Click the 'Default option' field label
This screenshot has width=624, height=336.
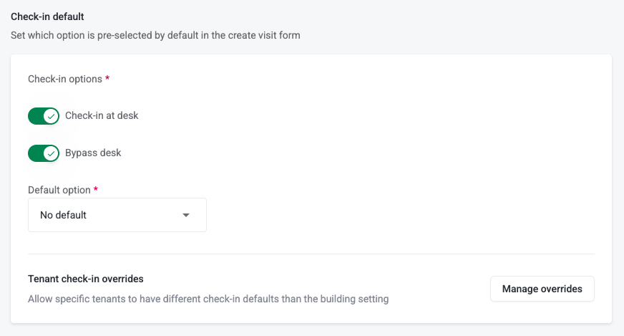coord(59,190)
